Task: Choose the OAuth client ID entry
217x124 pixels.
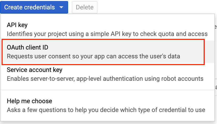Action: pos(103,52)
